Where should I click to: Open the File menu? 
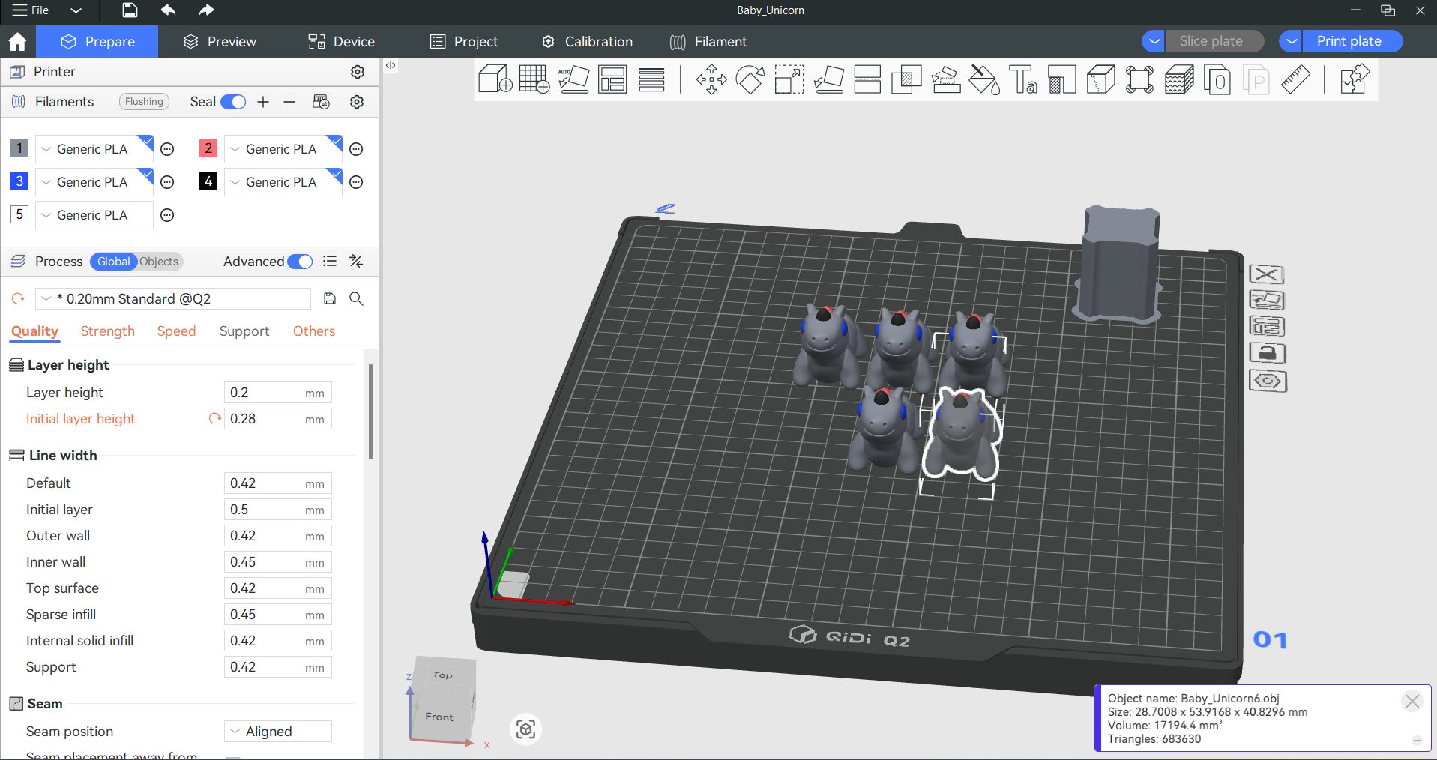pyautogui.click(x=30, y=10)
